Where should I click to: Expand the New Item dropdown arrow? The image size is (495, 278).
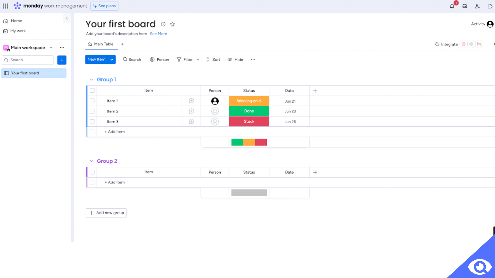[x=112, y=59]
